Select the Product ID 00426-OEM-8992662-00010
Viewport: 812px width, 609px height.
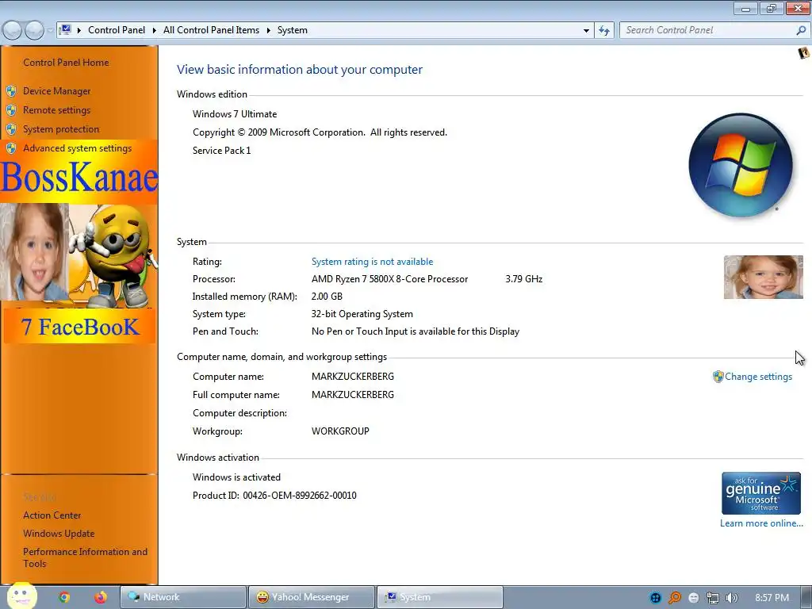pos(274,496)
